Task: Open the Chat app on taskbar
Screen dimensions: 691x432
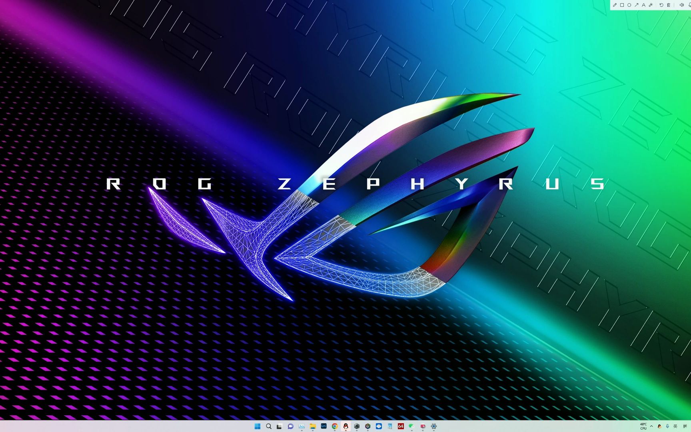Action: tap(291, 426)
